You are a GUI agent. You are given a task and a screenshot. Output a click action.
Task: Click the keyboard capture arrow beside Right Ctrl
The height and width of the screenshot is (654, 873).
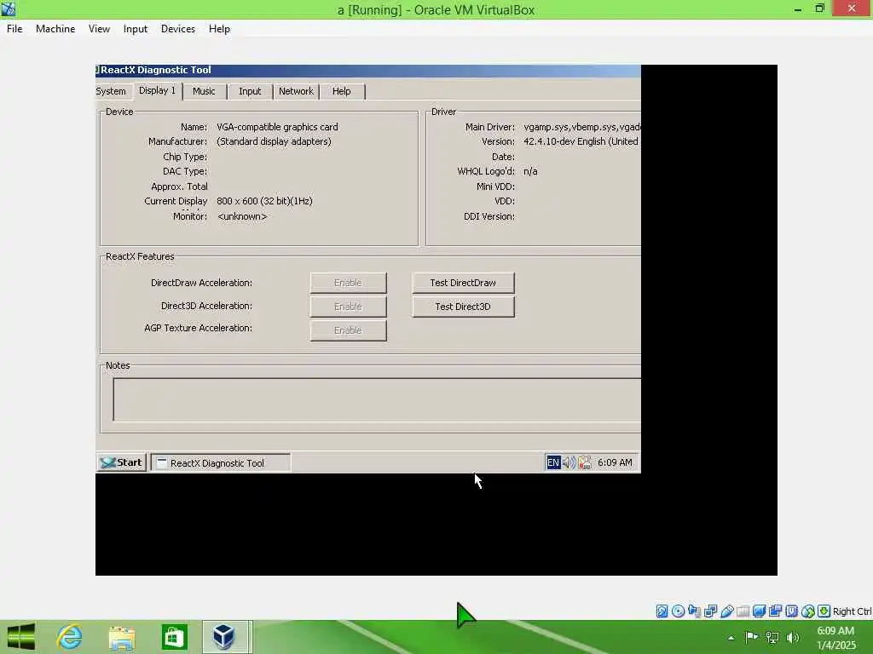point(824,611)
